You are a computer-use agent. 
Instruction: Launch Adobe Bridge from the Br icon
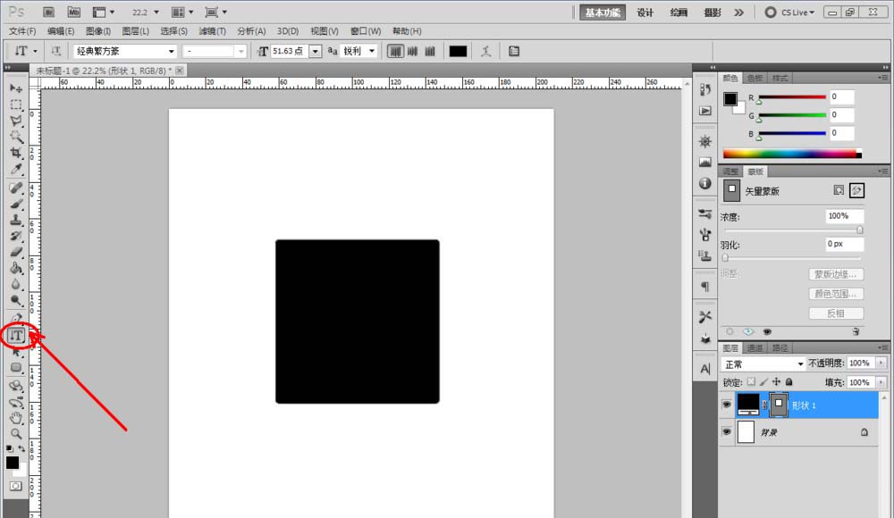pos(48,12)
